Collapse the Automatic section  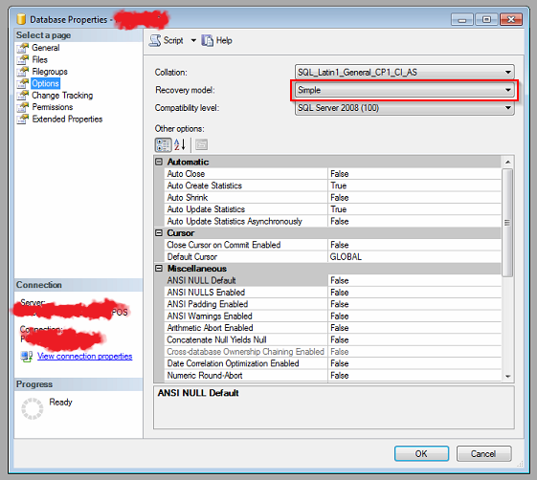click(x=159, y=162)
